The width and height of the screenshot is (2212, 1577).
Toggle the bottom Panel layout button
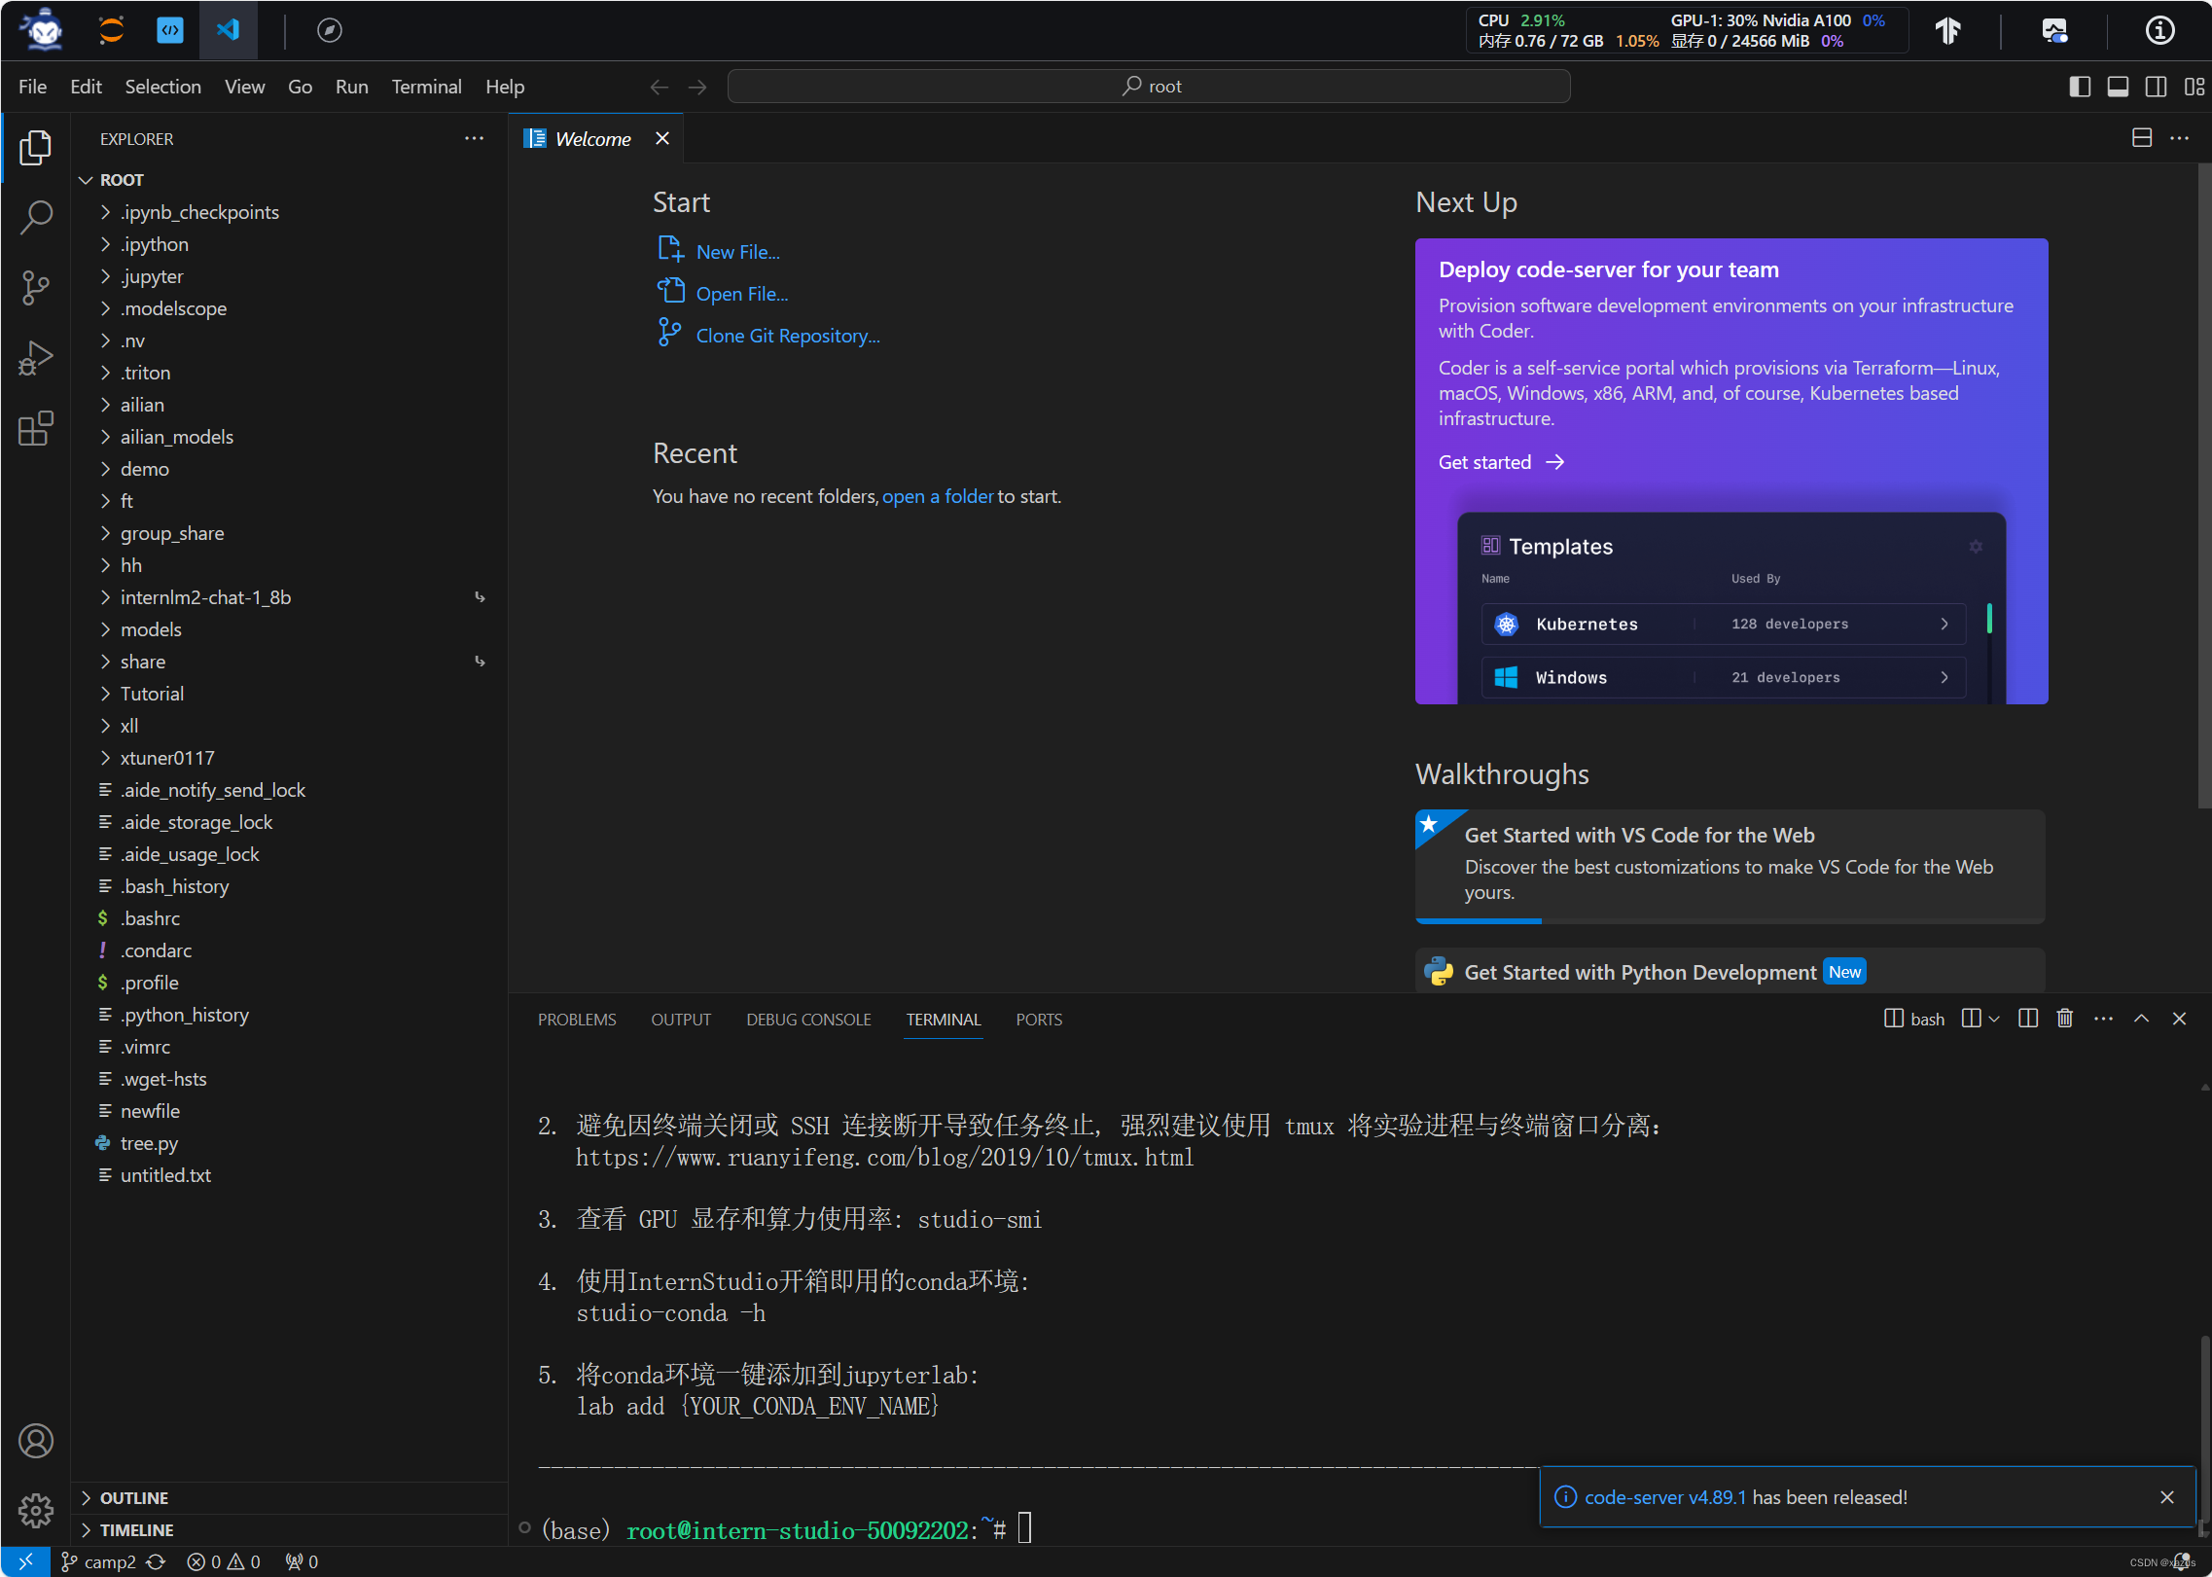click(2118, 87)
